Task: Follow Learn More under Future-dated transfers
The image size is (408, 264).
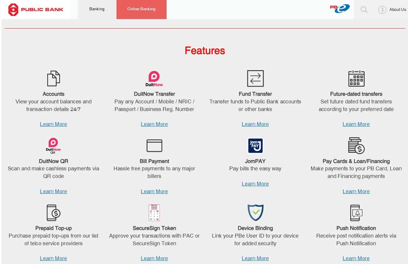Action: click(x=356, y=124)
